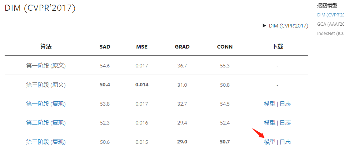This screenshot has height=162, width=344.
Task: Click the SAD column header
Action: 105,47
